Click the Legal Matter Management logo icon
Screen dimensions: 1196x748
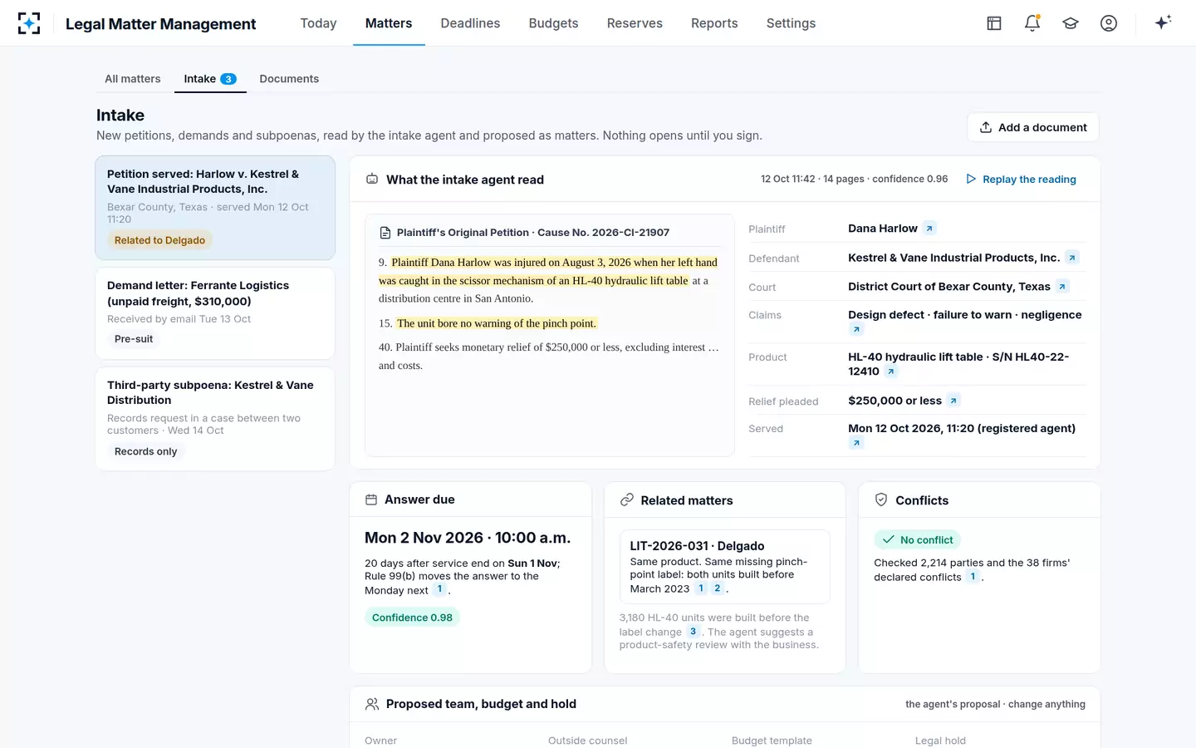pos(29,23)
